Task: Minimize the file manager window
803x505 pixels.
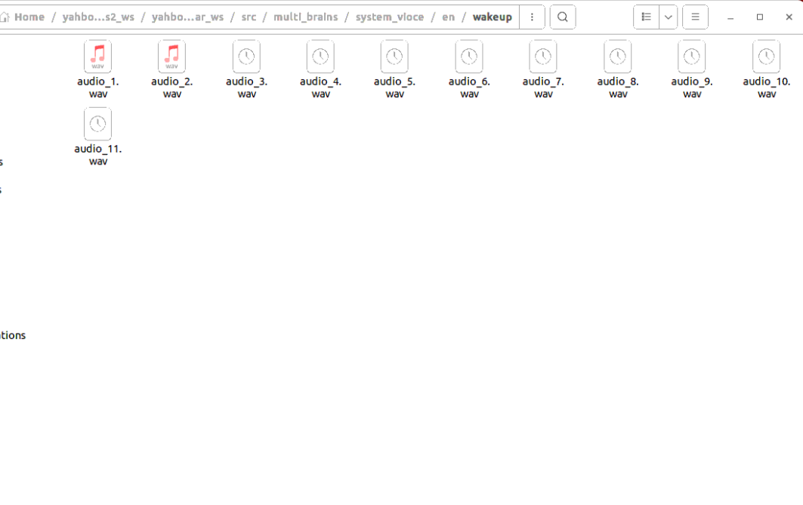Action: coord(730,17)
